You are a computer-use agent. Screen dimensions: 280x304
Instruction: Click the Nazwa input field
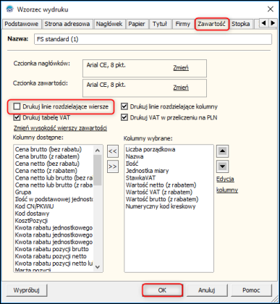click(153, 39)
